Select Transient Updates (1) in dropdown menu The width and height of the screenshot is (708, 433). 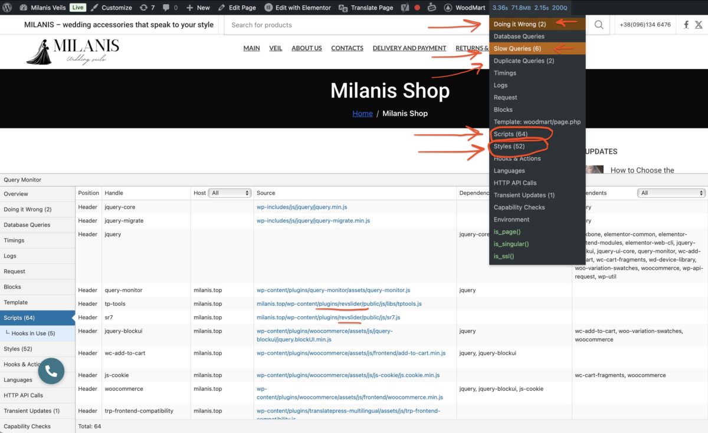coord(537,195)
